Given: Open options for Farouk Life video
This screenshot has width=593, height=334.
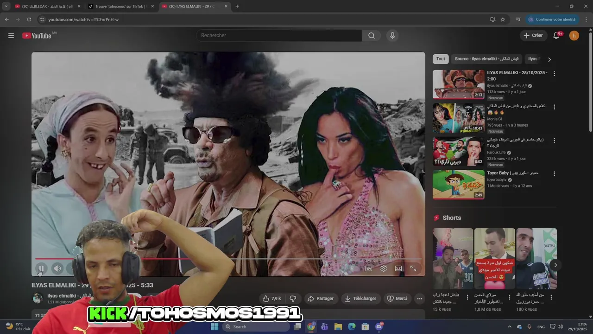Looking at the screenshot, I should point(554,141).
